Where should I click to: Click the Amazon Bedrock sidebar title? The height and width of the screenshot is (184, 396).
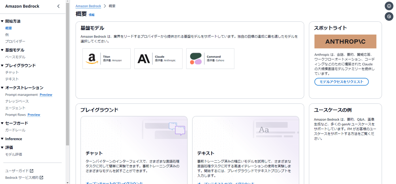click(x=22, y=6)
